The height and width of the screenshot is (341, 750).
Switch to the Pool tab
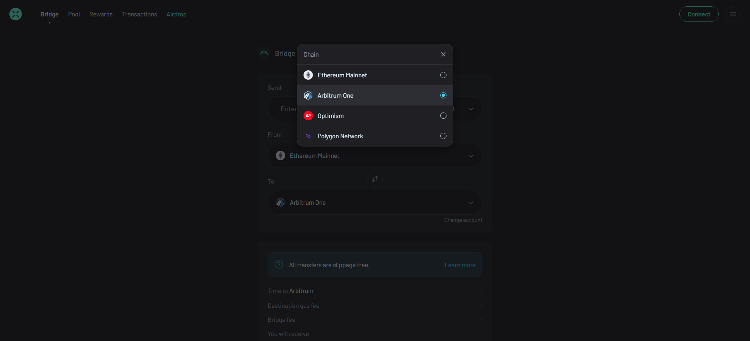pos(74,14)
